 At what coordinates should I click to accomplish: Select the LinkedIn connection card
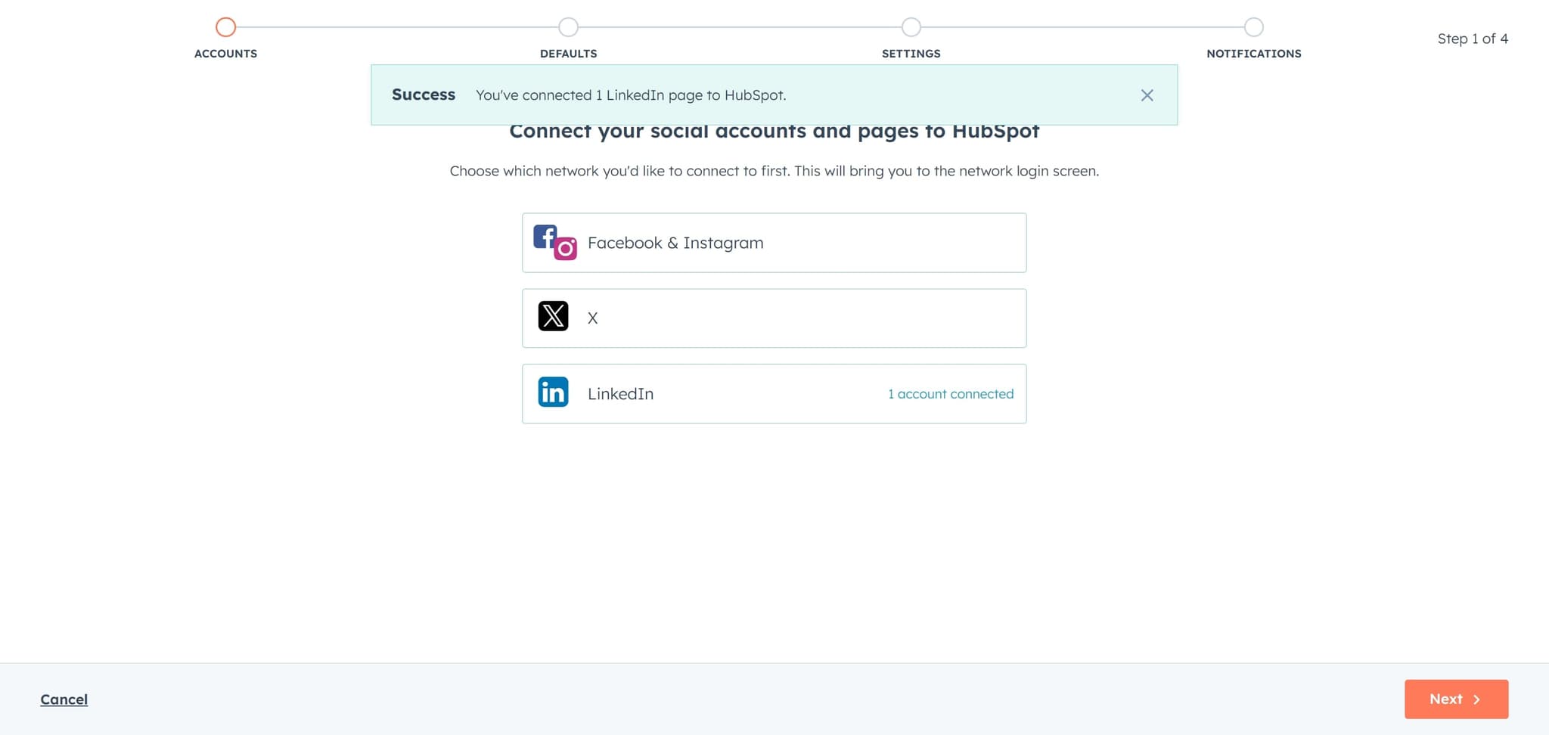[774, 393]
